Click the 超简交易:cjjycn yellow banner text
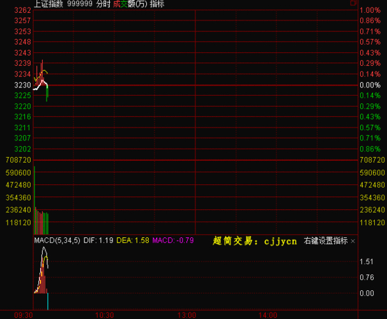 255,241
